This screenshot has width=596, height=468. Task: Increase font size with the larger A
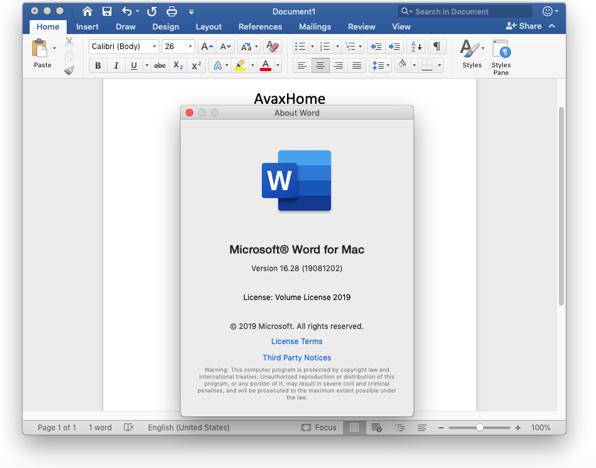[207, 47]
